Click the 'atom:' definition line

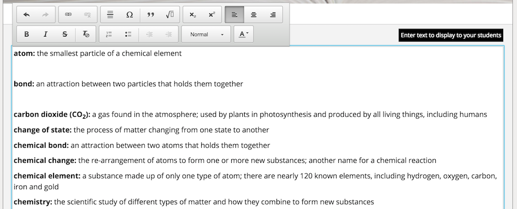click(97, 54)
